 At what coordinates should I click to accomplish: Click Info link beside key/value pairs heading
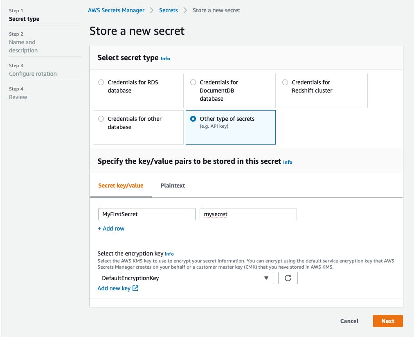(288, 162)
